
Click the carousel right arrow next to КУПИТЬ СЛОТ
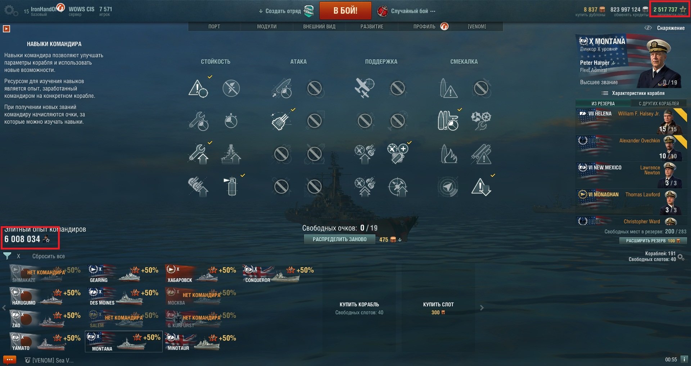482,308
